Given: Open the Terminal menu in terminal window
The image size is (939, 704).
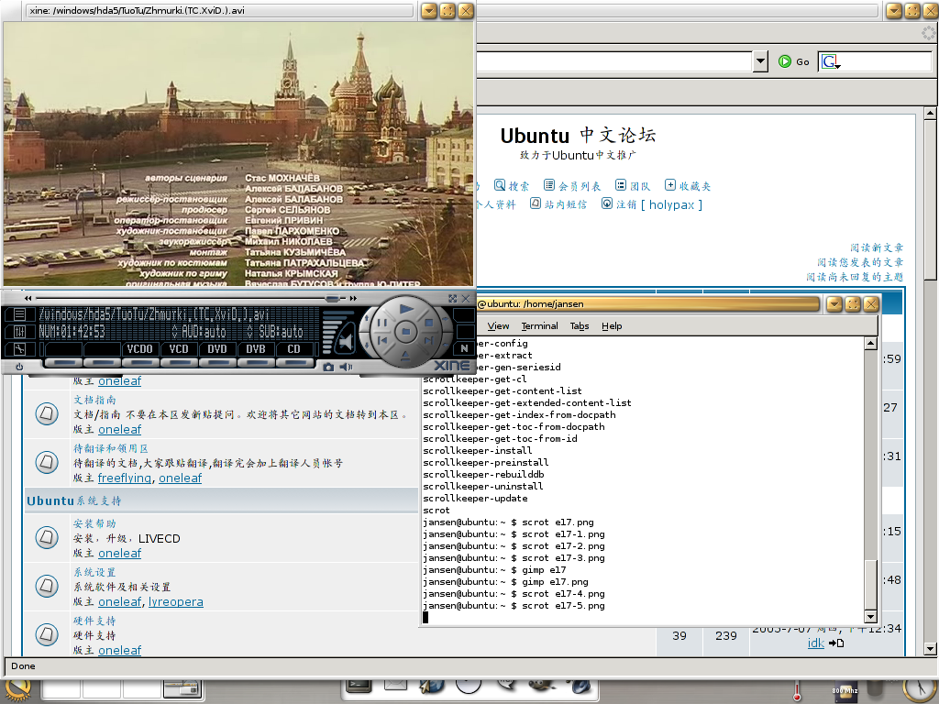Looking at the screenshot, I should 539,325.
